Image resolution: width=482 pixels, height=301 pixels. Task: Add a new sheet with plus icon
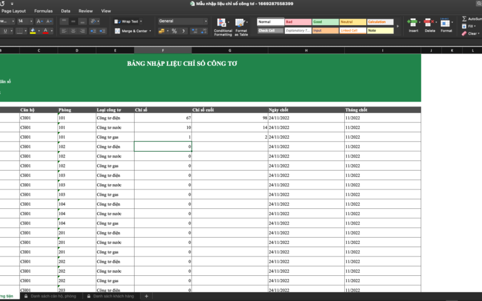146,296
